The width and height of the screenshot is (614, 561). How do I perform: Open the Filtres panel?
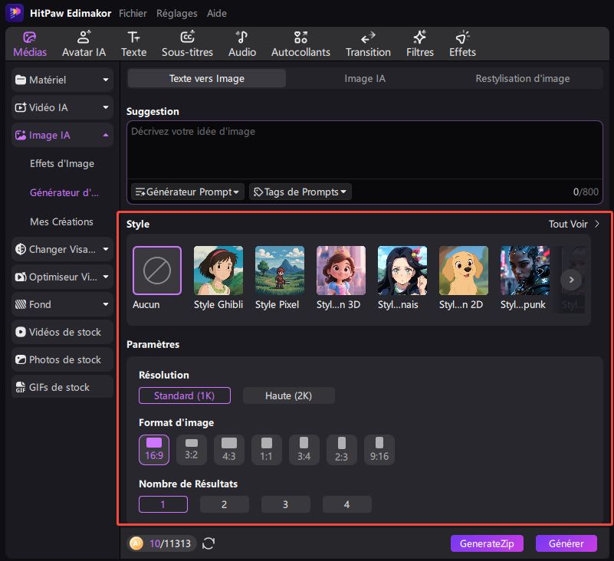tap(419, 44)
